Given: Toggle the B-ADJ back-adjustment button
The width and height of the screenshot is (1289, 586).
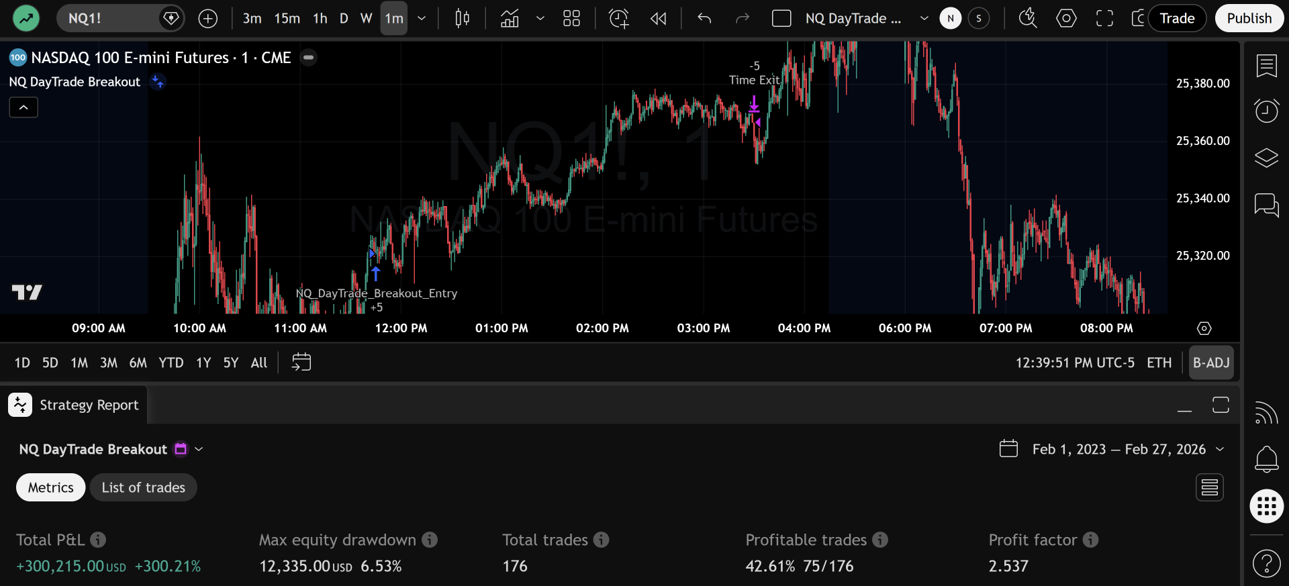Looking at the screenshot, I should pos(1211,363).
